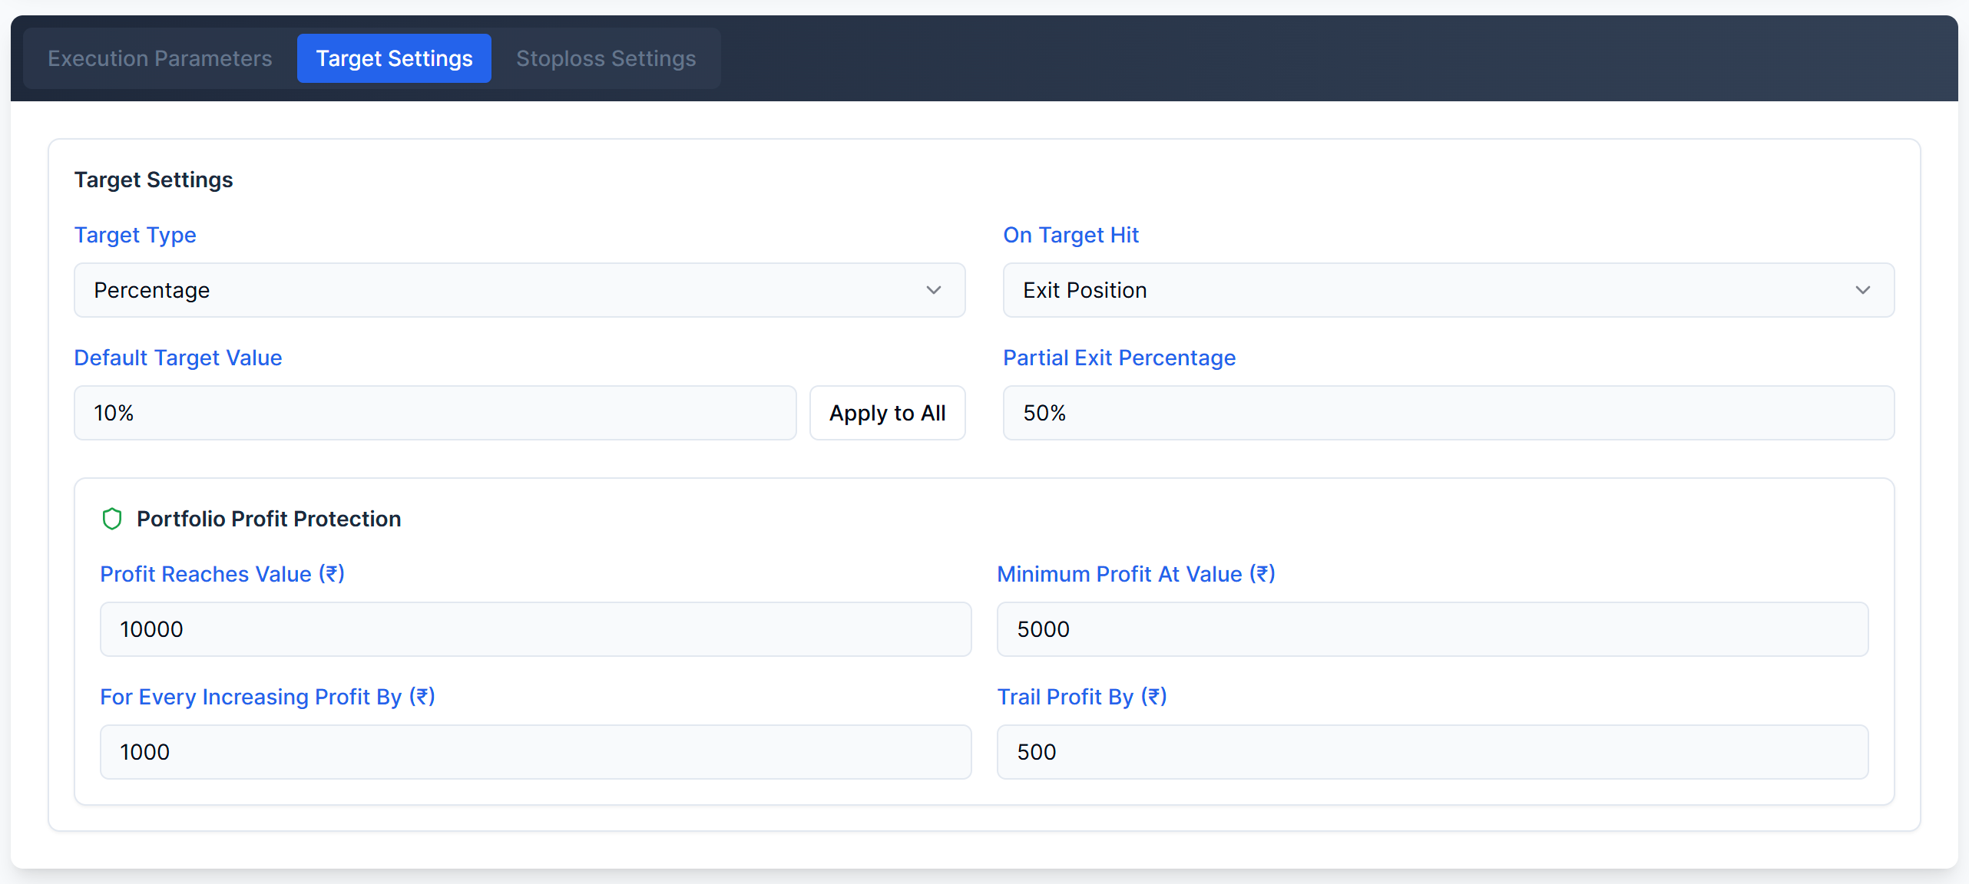Select the Target Settings tab
The image size is (1969, 884).
[394, 58]
